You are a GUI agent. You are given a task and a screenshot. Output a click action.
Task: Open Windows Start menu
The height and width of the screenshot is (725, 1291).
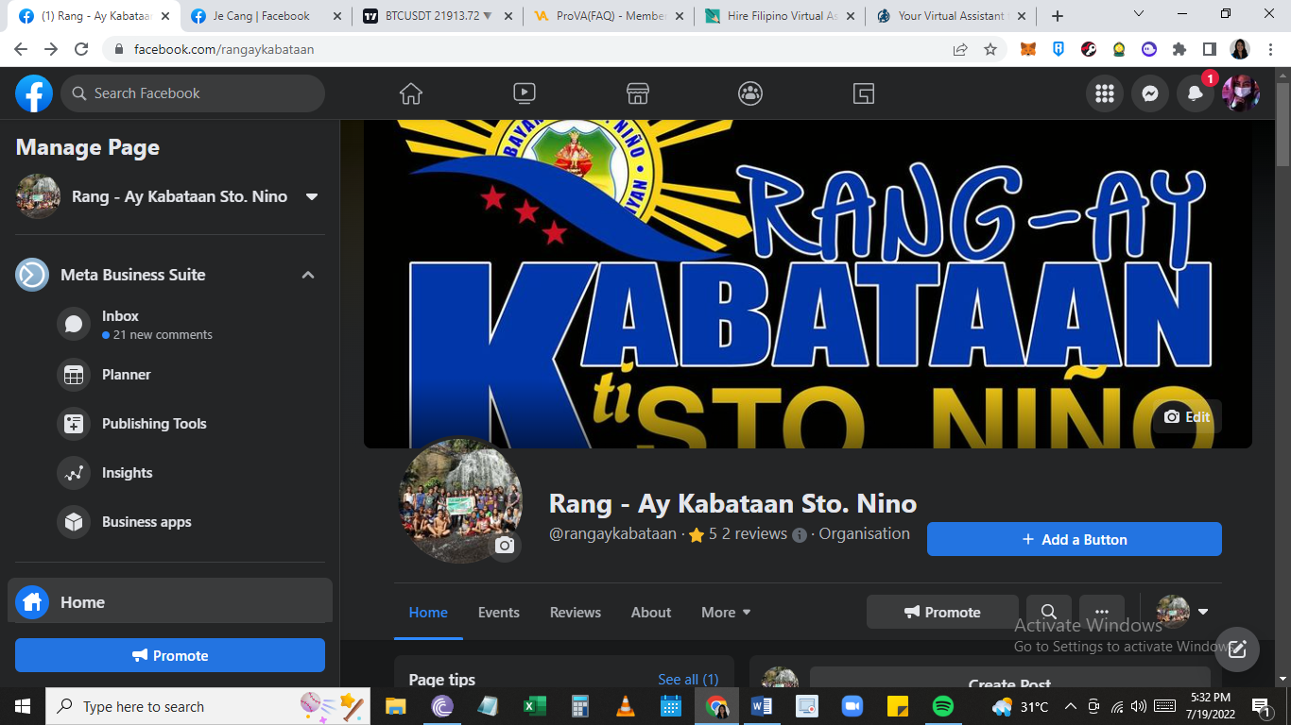click(x=23, y=706)
